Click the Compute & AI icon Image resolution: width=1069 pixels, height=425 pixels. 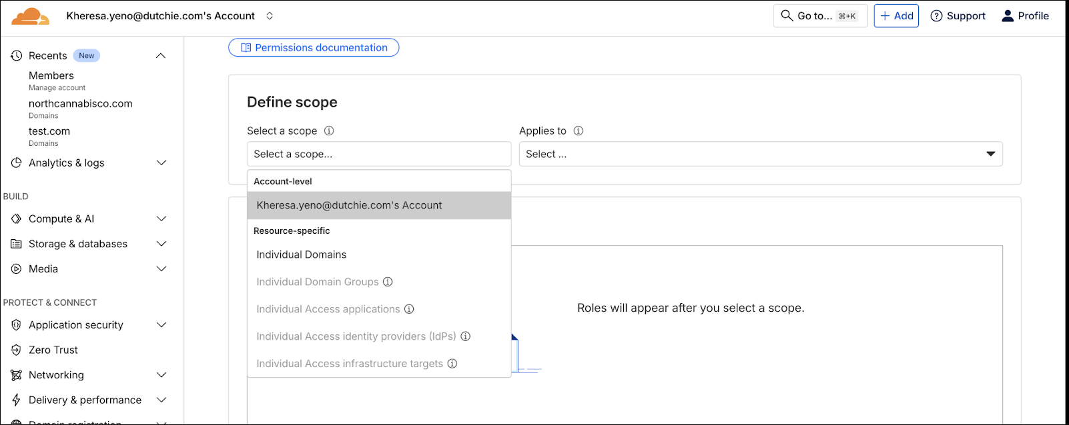point(17,218)
